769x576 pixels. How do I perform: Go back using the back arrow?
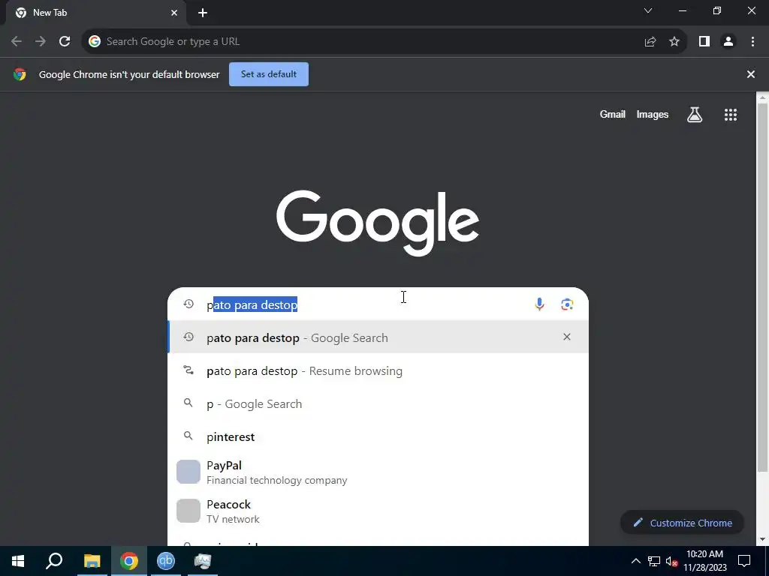pyautogui.click(x=17, y=42)
